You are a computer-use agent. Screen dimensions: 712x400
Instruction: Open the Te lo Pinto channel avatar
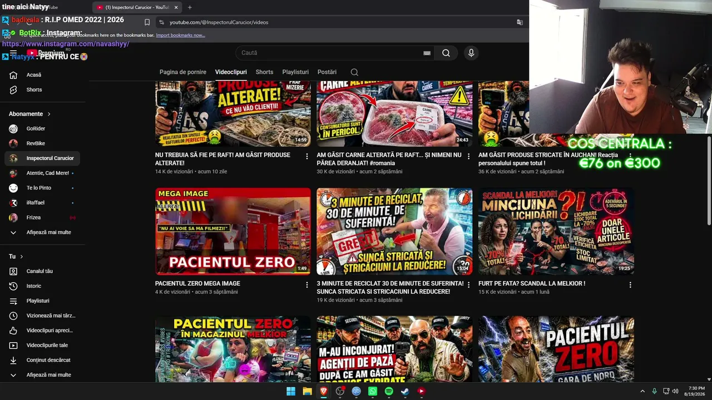[13, 188]
